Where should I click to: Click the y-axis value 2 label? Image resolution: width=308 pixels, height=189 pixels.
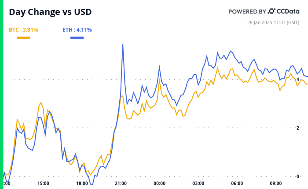point(298,128)
